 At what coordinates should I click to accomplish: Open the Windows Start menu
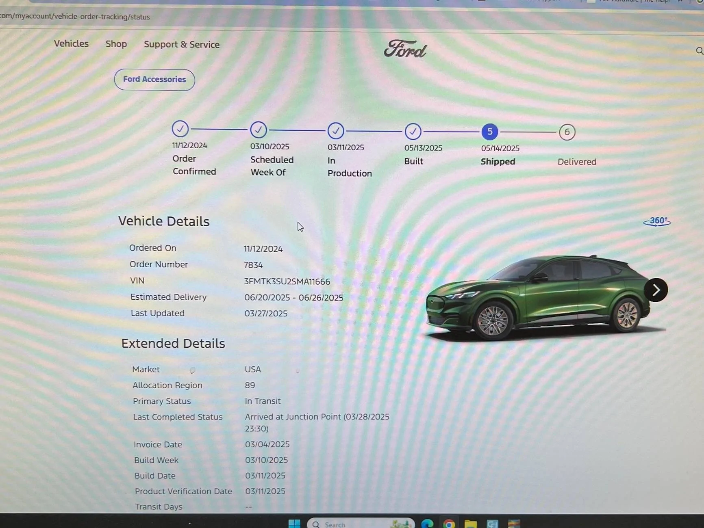click(294, 524)
